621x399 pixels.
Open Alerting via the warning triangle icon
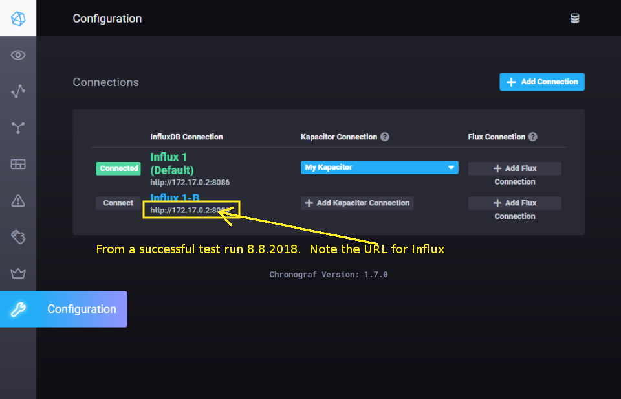(x=17, y=200)
